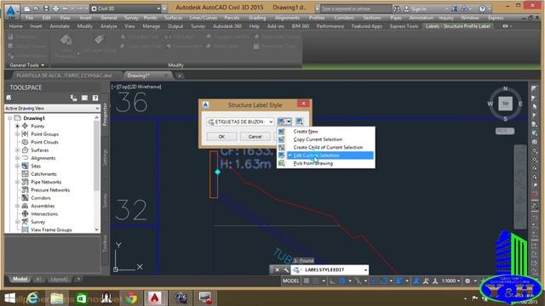Expand the Surfaces tree node
545x306 pixels.
tap(17, 150)
